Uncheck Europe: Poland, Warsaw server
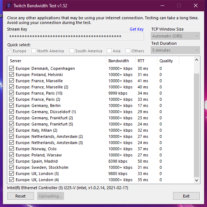 pyautogui.click(x=12, y=155)
